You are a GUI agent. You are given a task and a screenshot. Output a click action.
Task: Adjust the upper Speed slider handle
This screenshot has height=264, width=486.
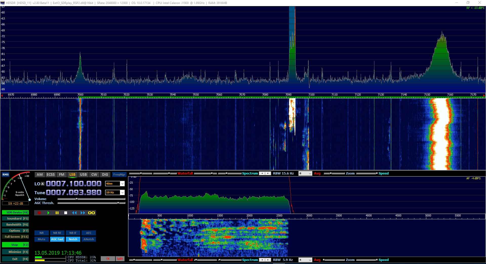[x=377, y=173]
